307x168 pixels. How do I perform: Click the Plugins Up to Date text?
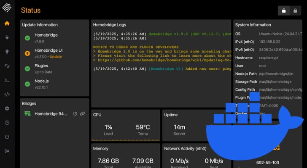click(x=43, y=72)
